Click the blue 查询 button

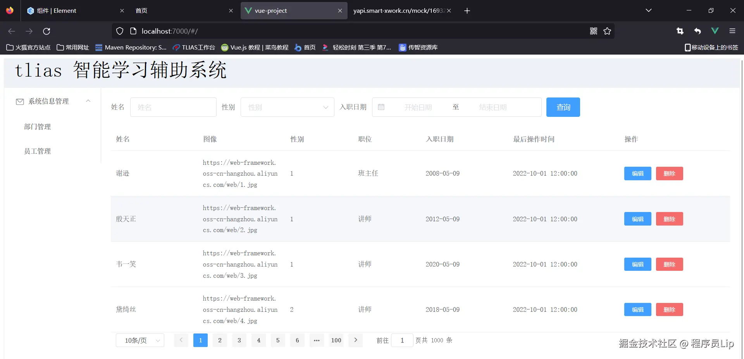pyautogui.click(x=563, y=107)
